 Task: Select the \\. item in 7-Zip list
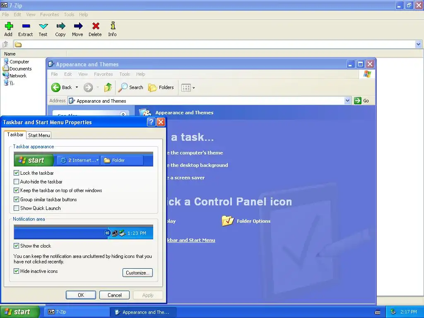point(9,83)
